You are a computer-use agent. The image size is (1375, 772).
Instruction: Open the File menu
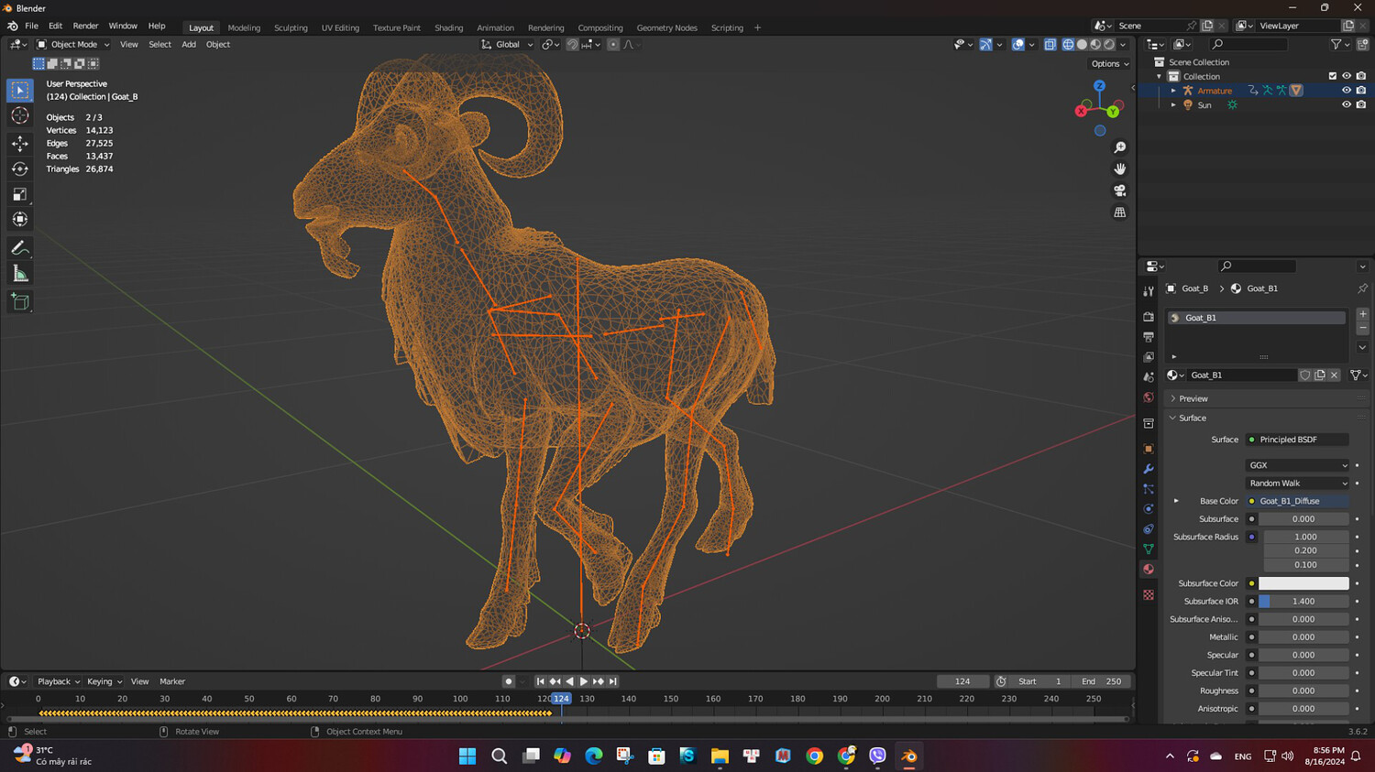31,26
